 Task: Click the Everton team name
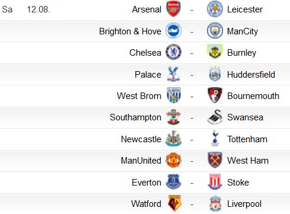146,183
